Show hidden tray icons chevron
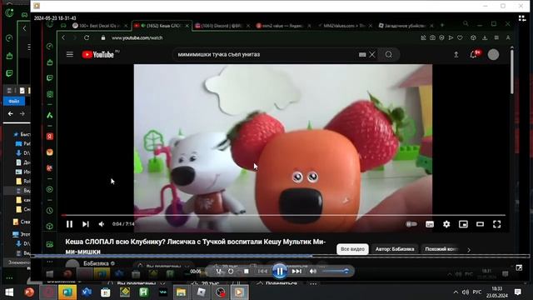 [456, 292]
